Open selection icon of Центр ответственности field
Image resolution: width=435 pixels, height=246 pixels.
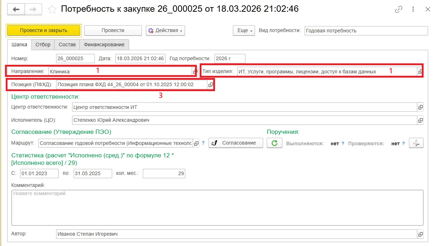[x=420, y=107]
